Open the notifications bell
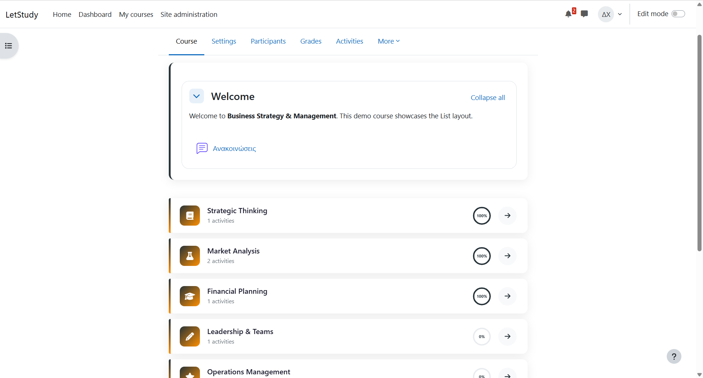 (x=569, y=14)
